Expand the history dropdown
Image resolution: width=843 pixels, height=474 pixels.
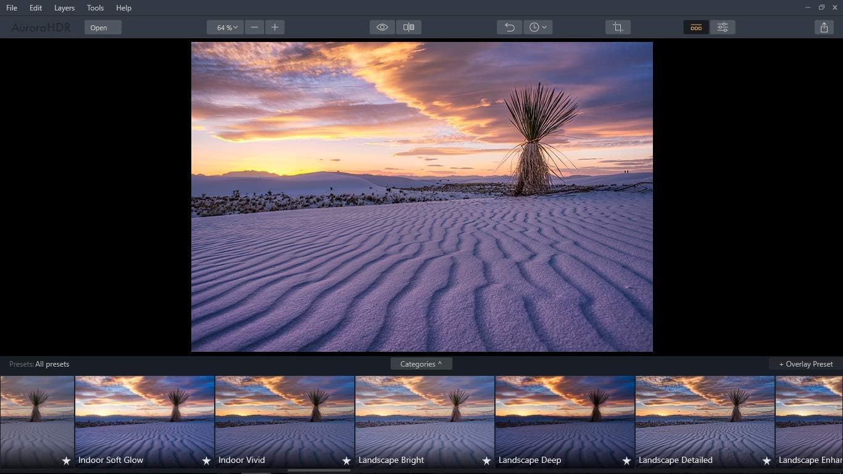point(538,27)
